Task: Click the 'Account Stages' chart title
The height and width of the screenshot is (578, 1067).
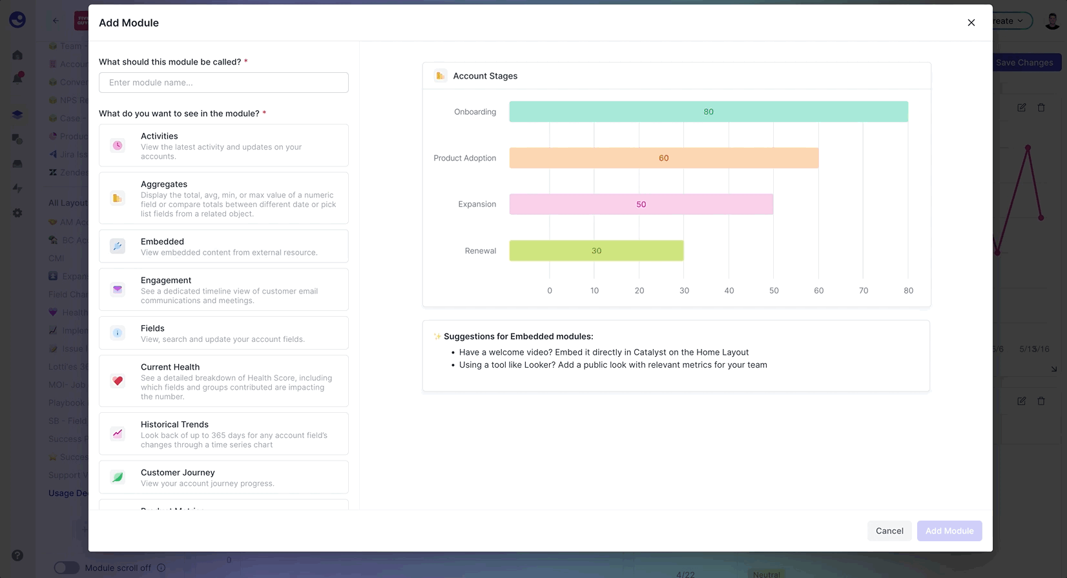Action: pos(485,76)
